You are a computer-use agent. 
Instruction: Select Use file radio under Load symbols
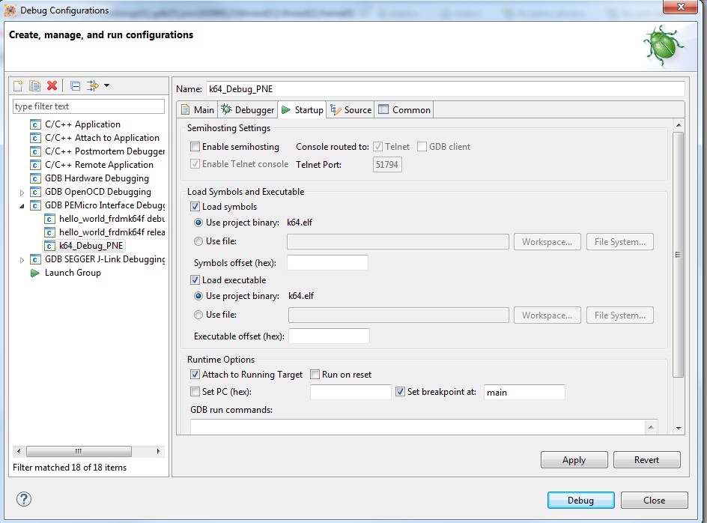(198, 241)
